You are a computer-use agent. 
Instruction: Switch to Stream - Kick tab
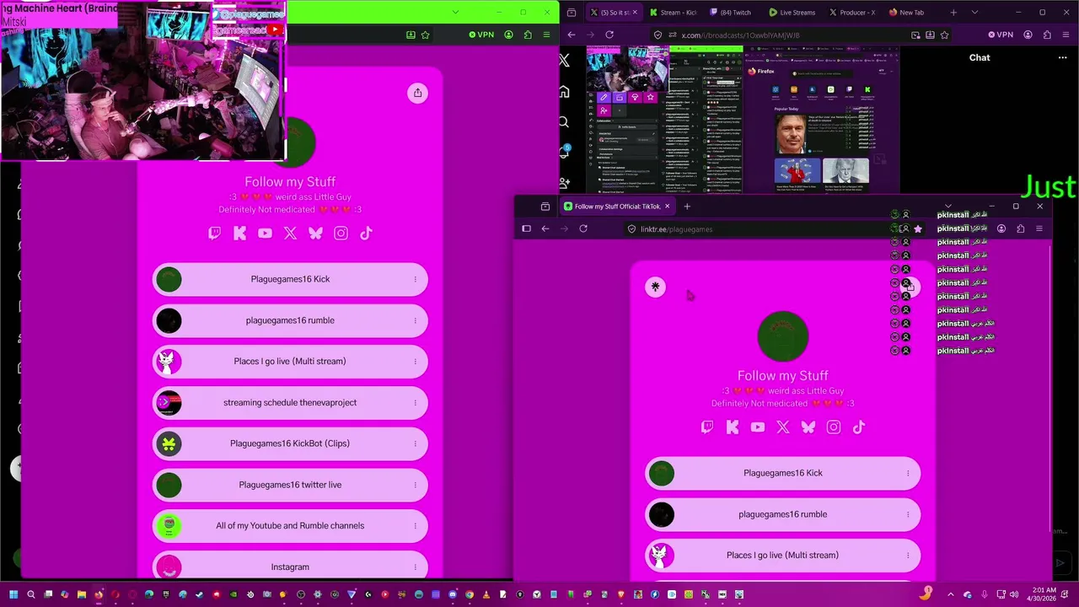[673, 13]
